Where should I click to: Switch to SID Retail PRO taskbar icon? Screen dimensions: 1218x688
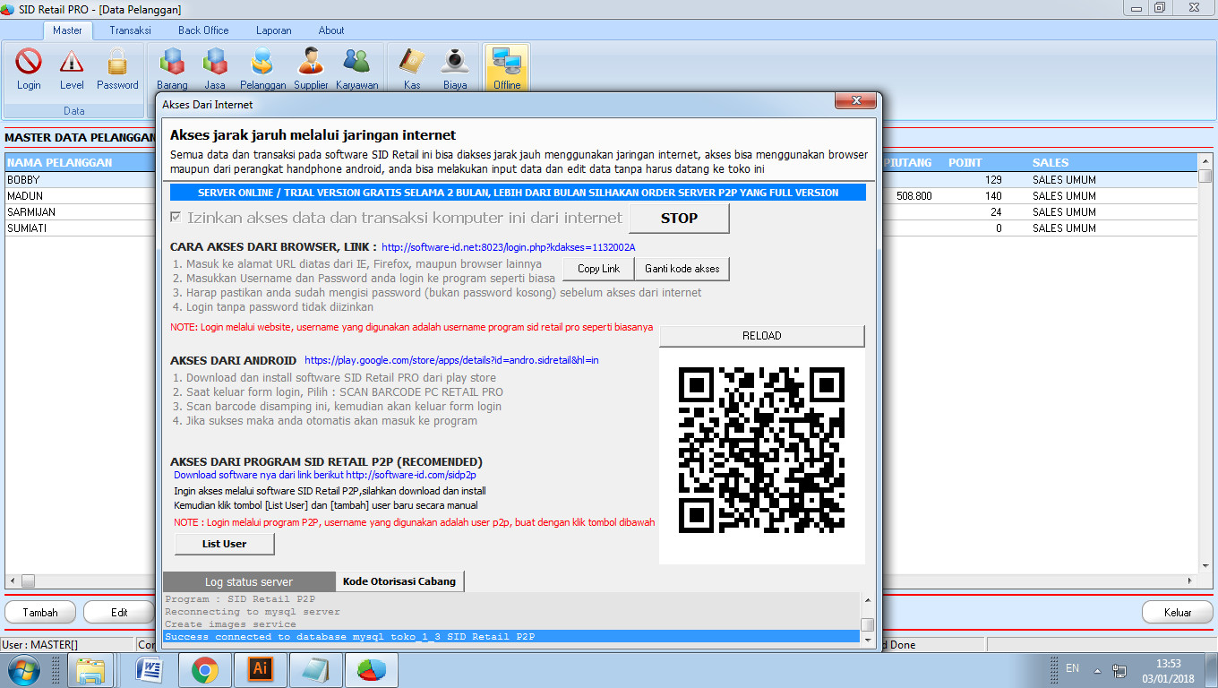coord(371,669)
